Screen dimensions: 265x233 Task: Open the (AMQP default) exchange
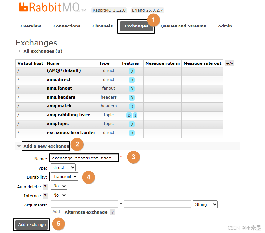click(x=64, y=70)
